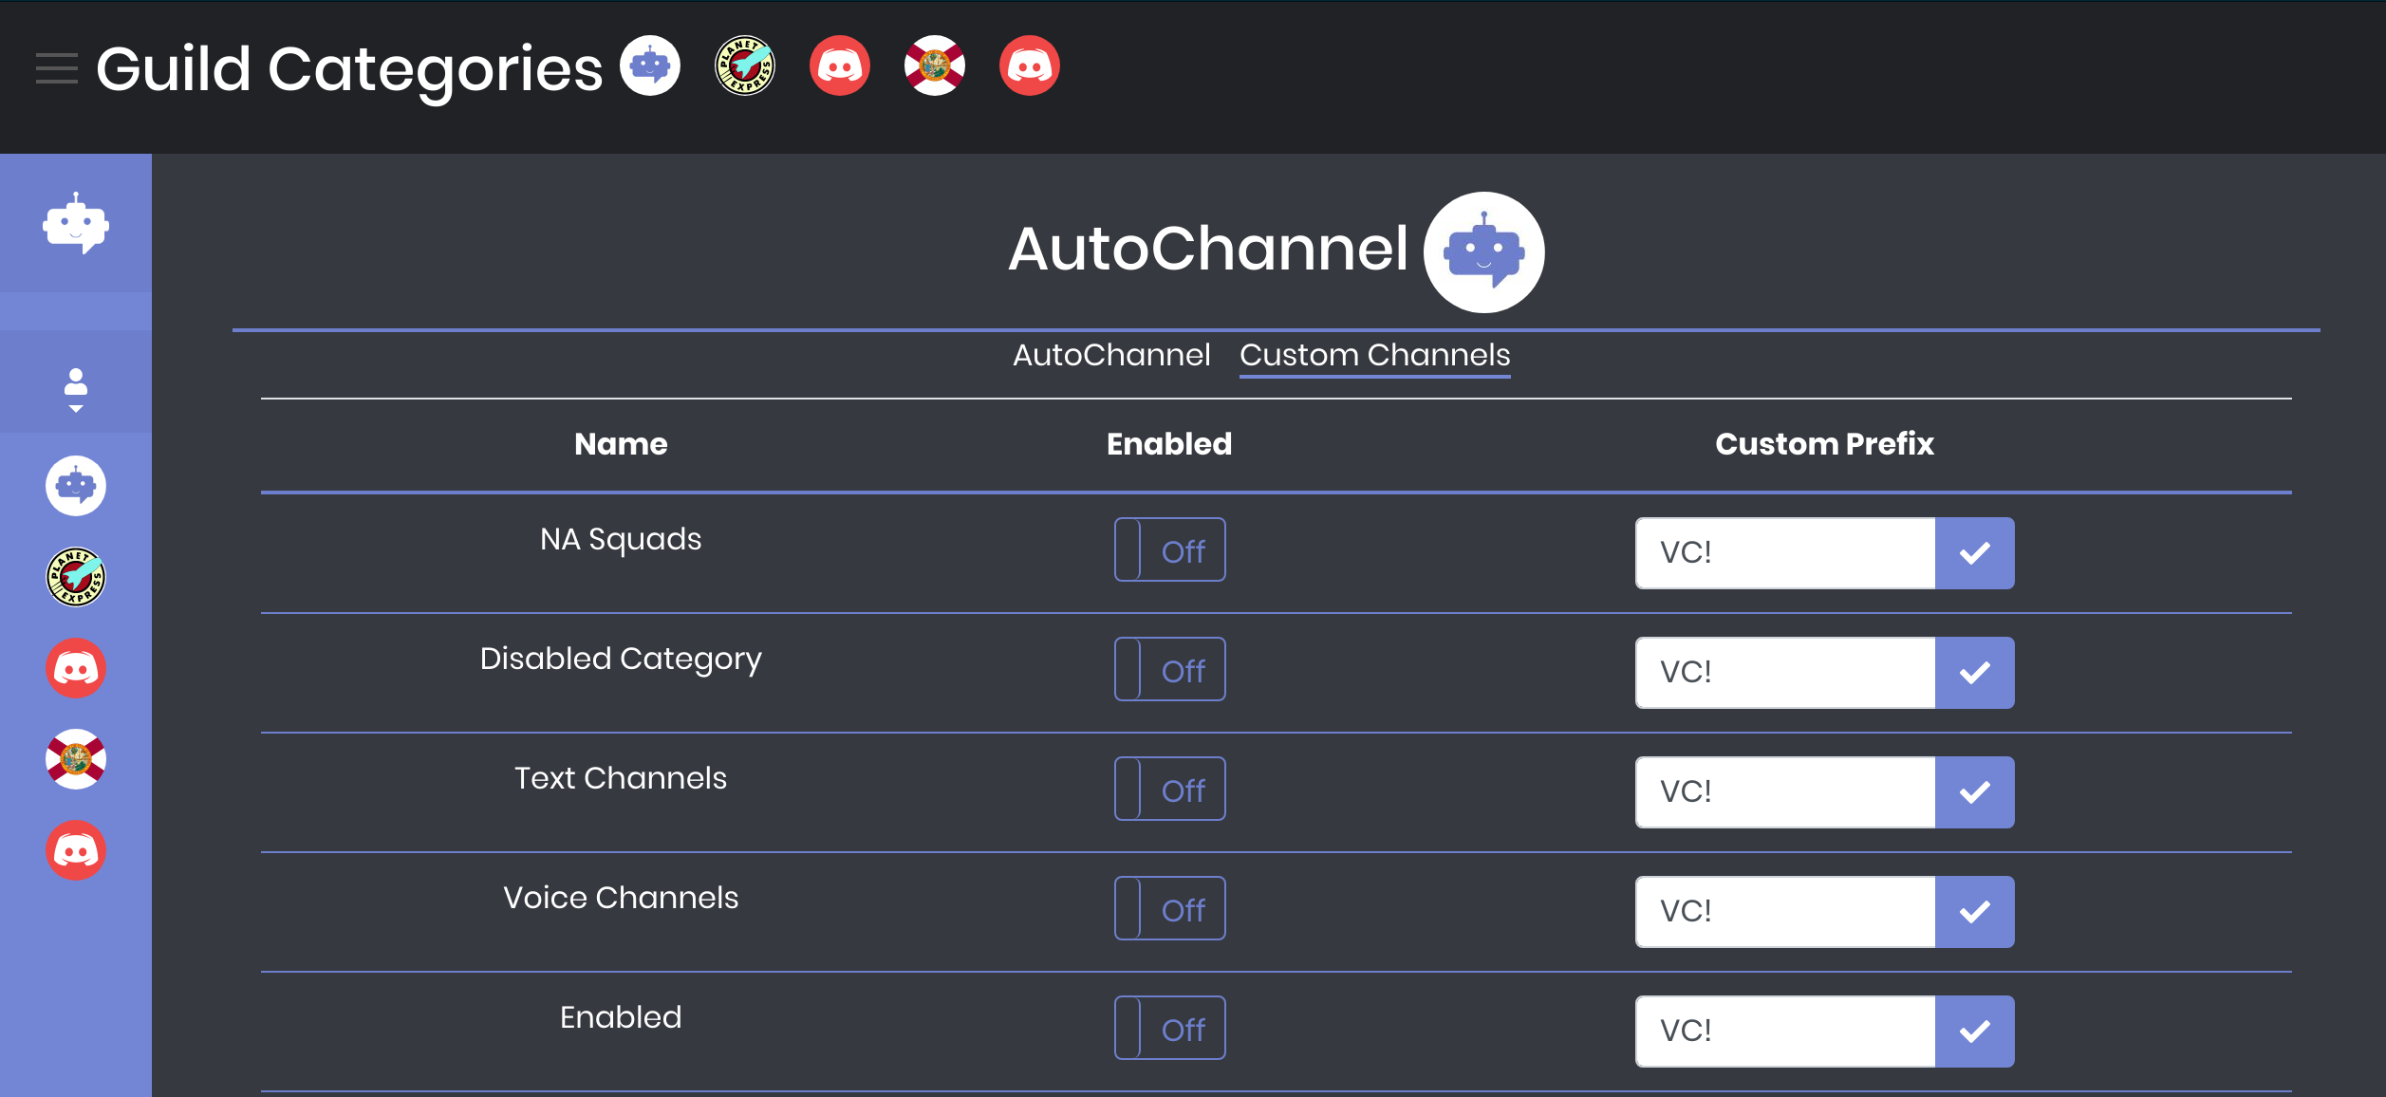This screenshot has height=1097, width=2386.
Task: Focus custom prefix field for Text Channels
Action: [x=1785, y=792]
